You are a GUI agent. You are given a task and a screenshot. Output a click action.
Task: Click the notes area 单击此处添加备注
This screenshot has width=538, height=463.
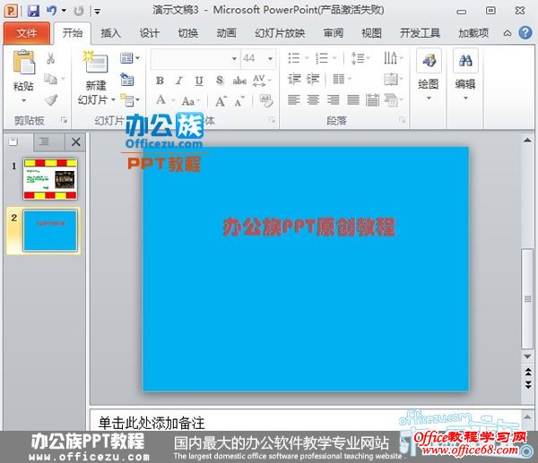coord(269,421)
